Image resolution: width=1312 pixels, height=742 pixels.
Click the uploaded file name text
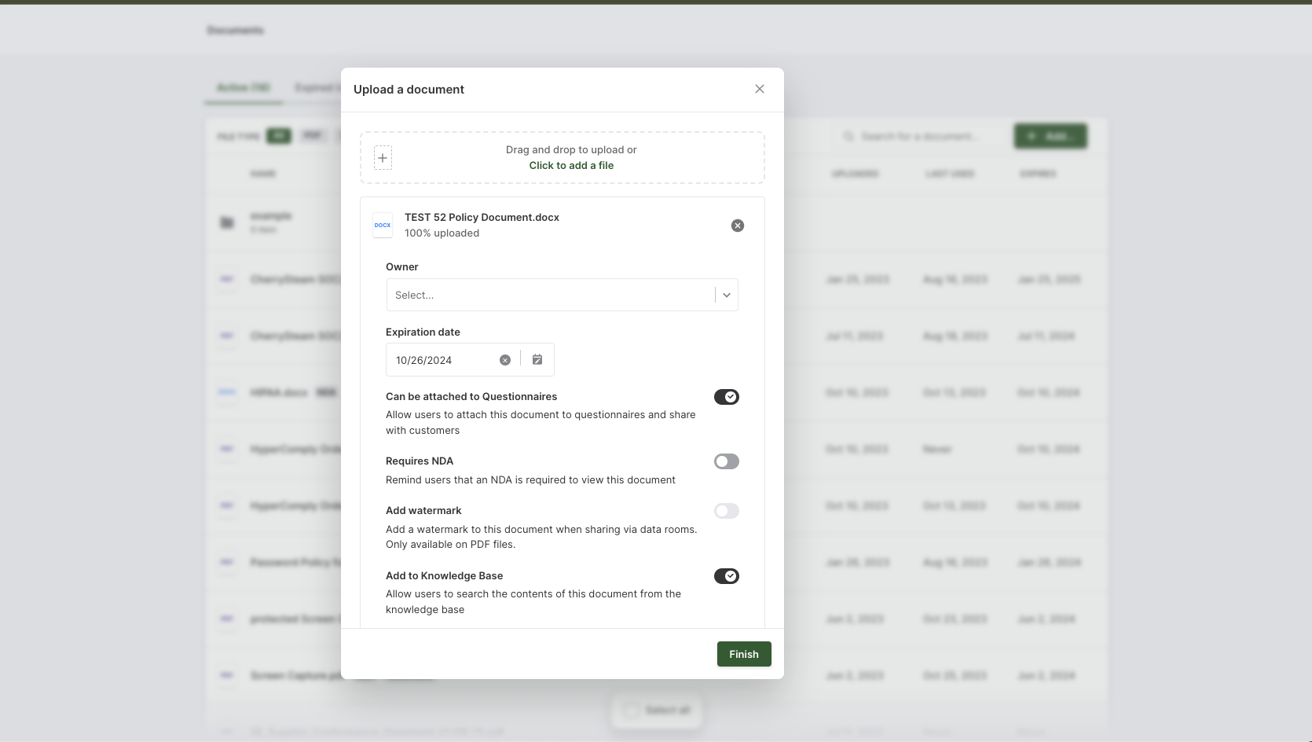click(x=482, y=217)
